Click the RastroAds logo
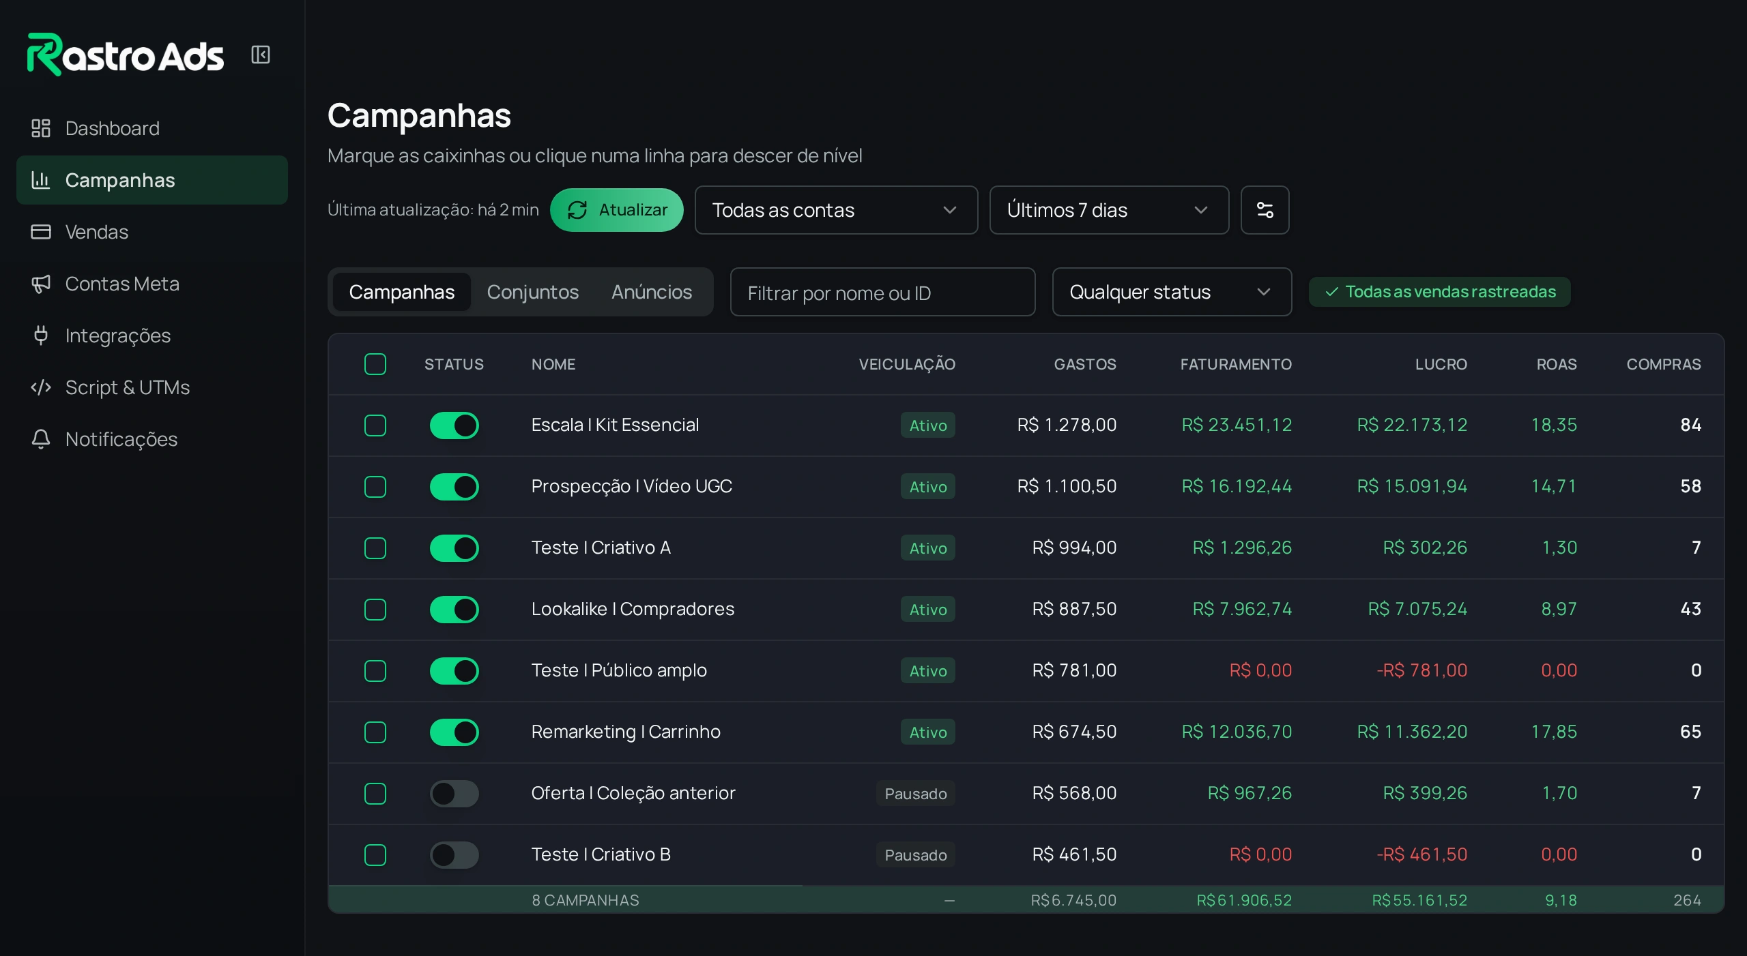1747x956 pixels. coord(126,55)
